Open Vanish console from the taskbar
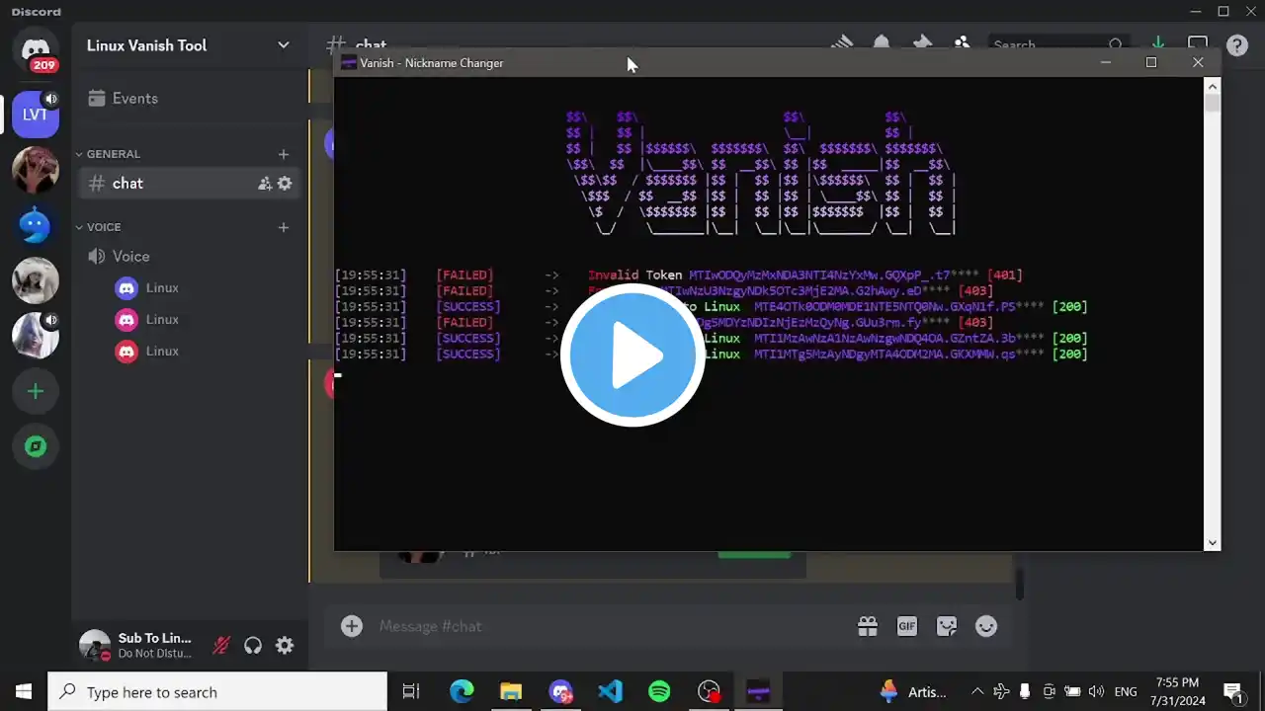Image resolution: width=1265 pixels, height=711 pixels. click(758, 692)
